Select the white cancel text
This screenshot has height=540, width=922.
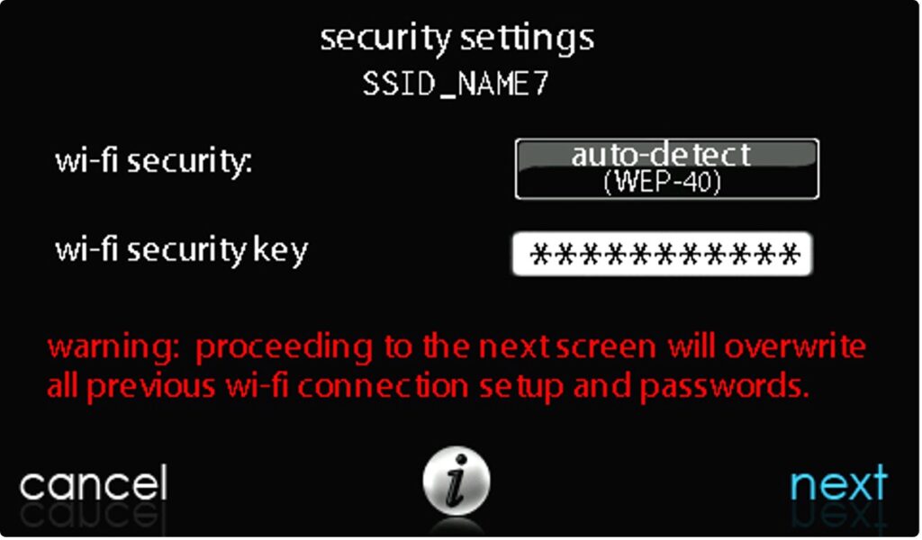94,483
